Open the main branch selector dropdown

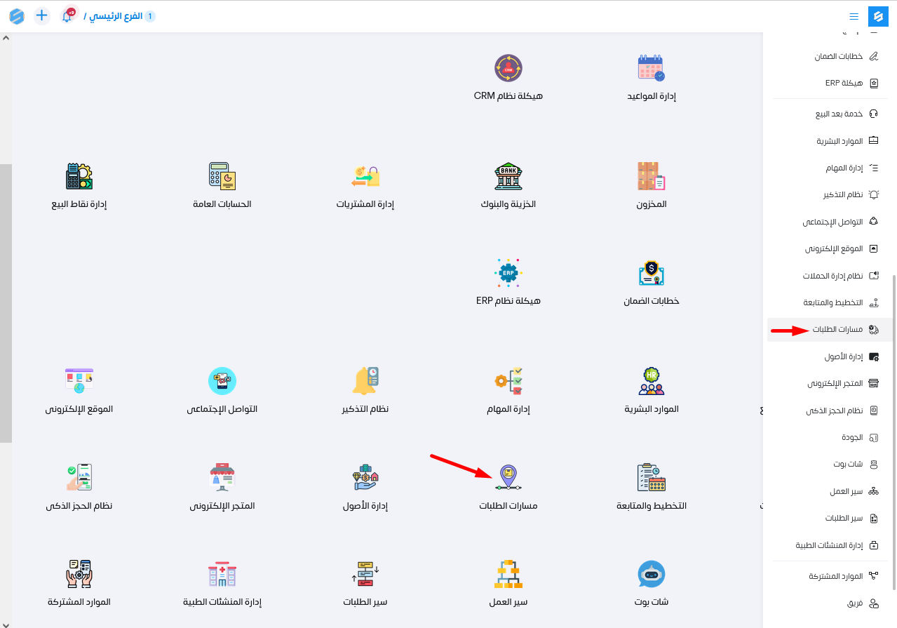click(x=117, y=16)
